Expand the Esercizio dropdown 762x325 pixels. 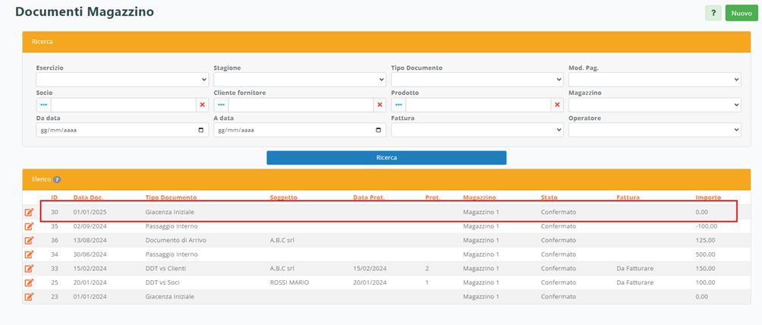click(121, 80)
